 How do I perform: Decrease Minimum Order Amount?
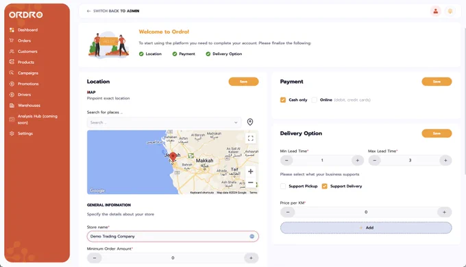(95, 258)
